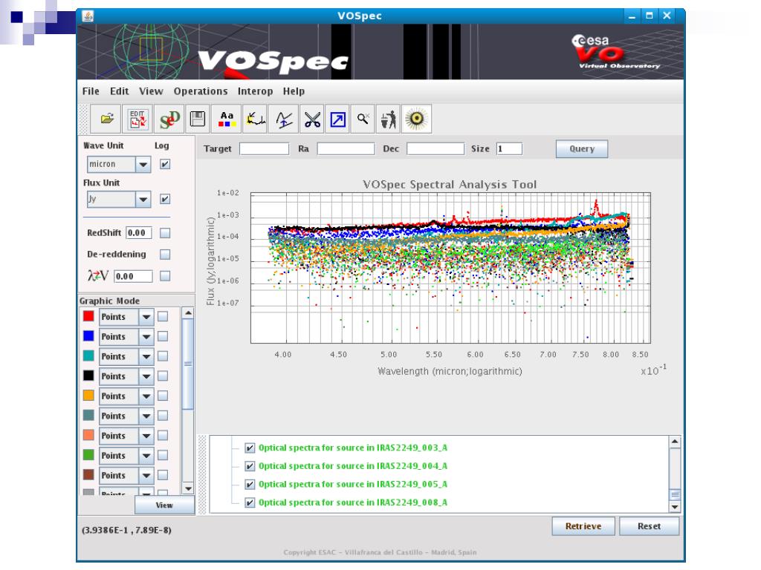Tick the checkbox beside the red swatch
The width and height of the screenshot is (761, 570).
pos(163,316)
